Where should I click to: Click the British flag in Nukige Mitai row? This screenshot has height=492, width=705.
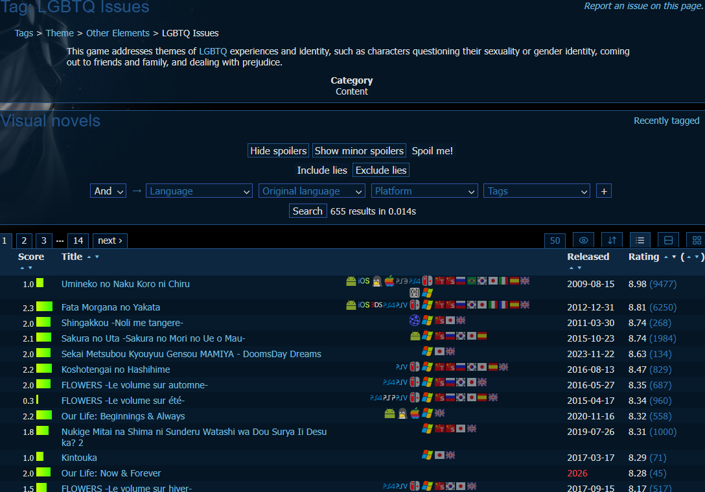tap(471, 428)
